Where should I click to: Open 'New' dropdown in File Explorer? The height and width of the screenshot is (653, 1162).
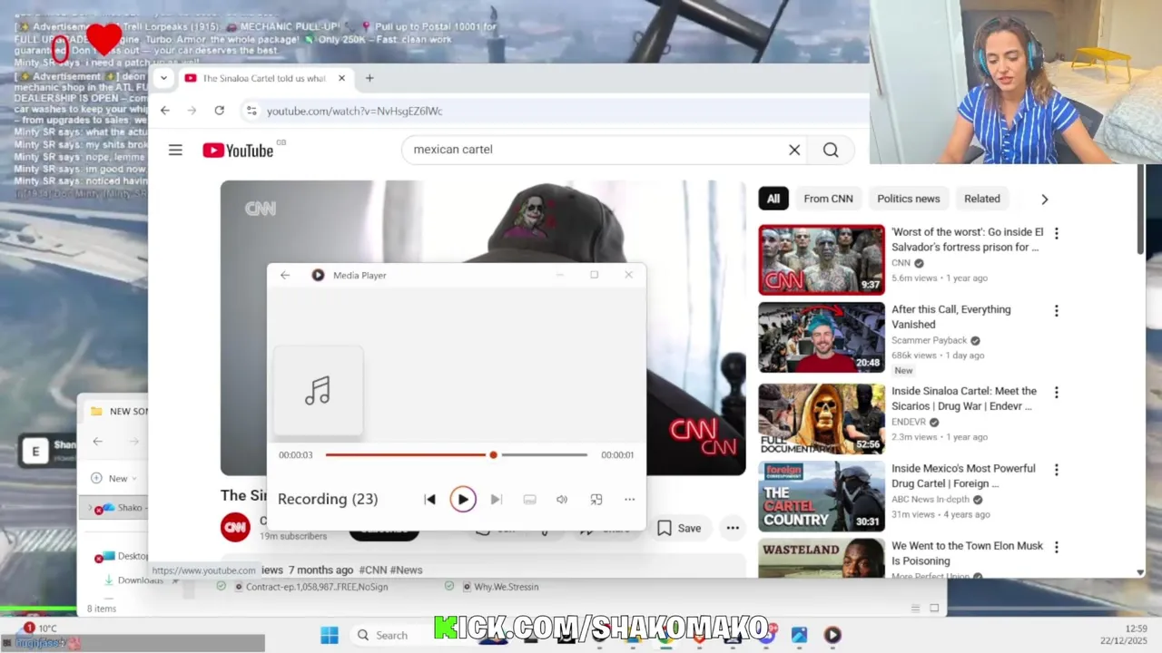[113, 478]
